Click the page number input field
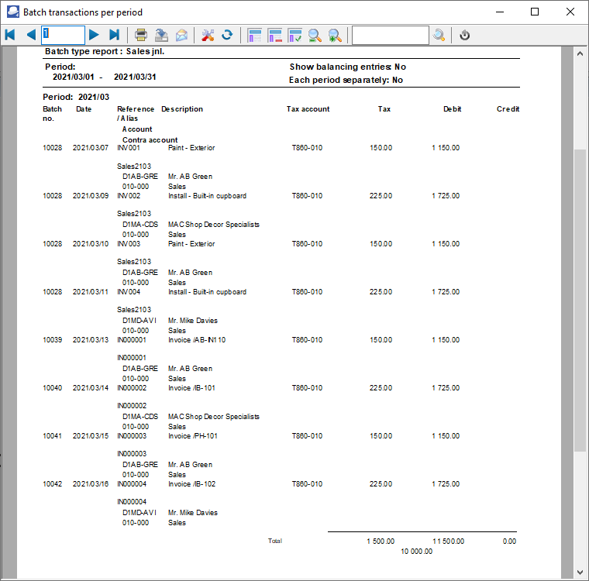589x581 pixels. pos(63,35)
